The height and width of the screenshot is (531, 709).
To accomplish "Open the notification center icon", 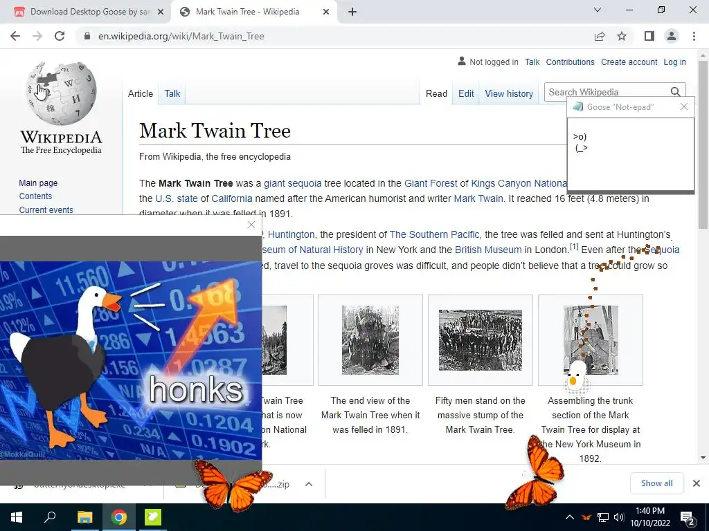I will pyautogui.click(x=688, y=517).
